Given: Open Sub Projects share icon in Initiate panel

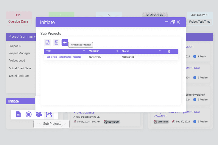Looking at the screenshot, I should (49, 114).
